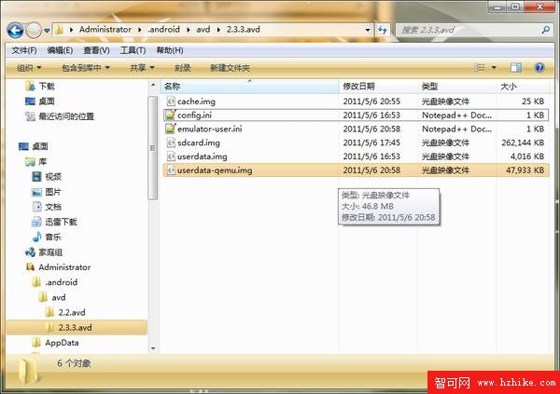Image resolution: width=560 pixels, height=394 pixels.
Task: Sort by the 类型 column header
Action: click(456, 87)
